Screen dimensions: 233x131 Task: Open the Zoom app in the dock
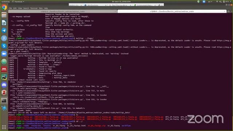pyautogui.click(x=4, y=53)
